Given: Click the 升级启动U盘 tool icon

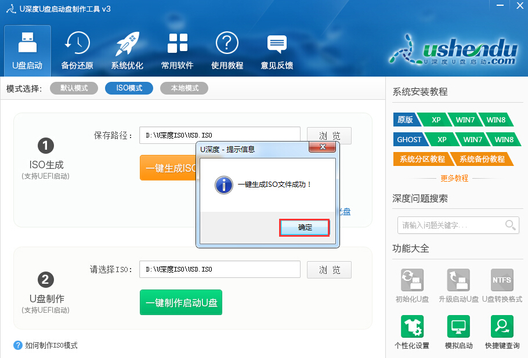Looking at the screenshot, I should pos(458,281).
